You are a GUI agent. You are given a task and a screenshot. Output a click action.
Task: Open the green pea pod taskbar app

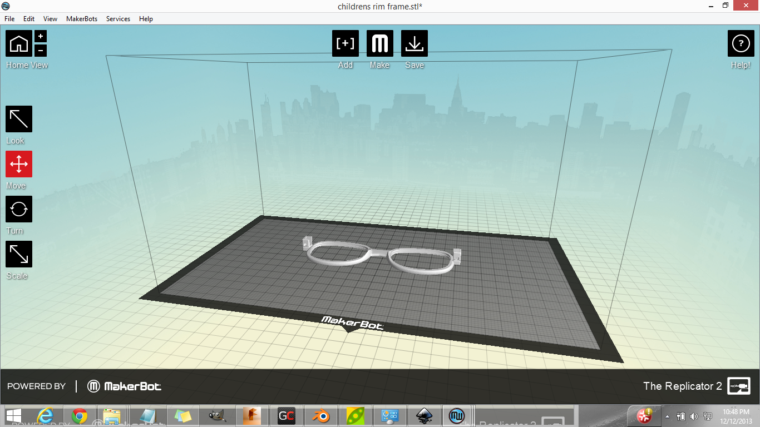tap(356, 416)
